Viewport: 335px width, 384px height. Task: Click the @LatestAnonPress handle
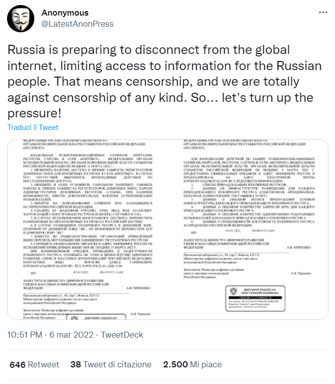(77, 24)
